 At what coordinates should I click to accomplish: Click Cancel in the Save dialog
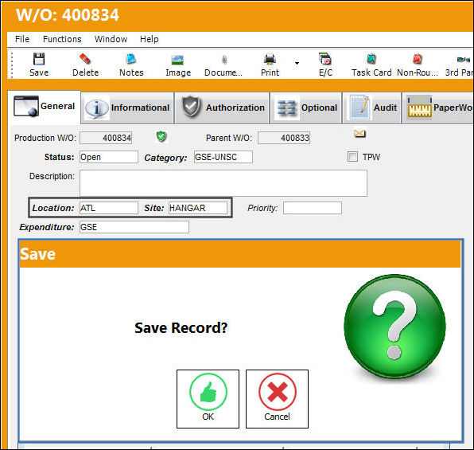pyautogui.click(x=277, y=399)
